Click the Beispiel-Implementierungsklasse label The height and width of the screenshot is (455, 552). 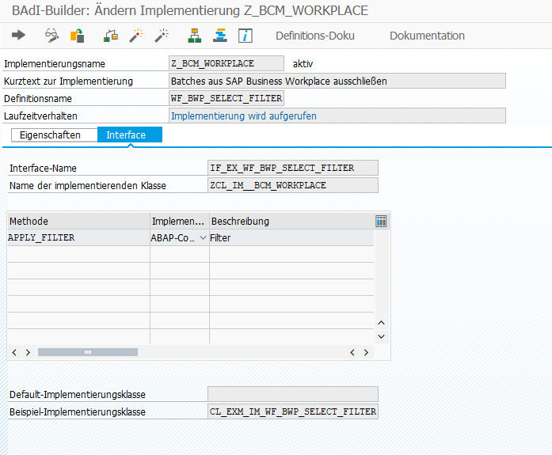(78, 411)
